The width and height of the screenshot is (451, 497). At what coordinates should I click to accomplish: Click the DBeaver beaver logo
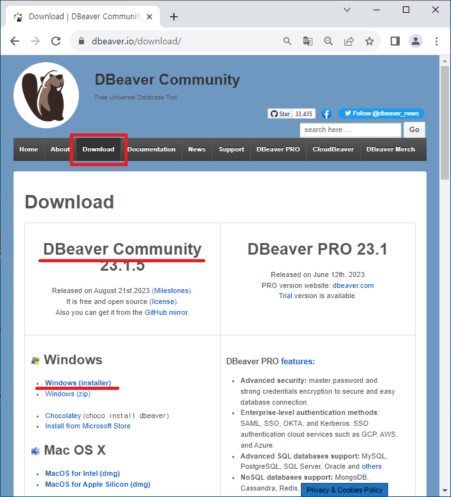pyautogui.click(x=46, y=95)
